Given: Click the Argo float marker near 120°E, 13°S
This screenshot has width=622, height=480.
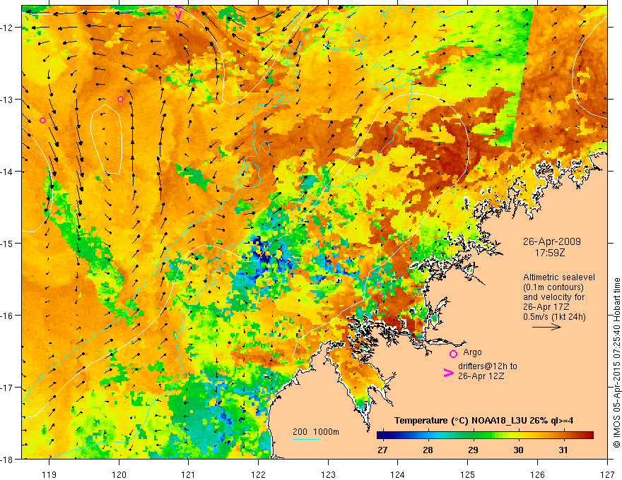Looking at the screenshot, I should [121, 99].
